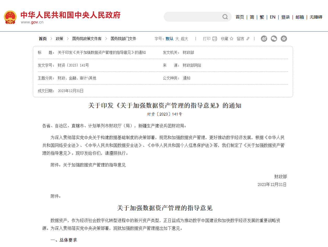Click the search magnifier icon
Image resolution: width=328 pixels, height=247 pixels.
[x=225, y=17]
